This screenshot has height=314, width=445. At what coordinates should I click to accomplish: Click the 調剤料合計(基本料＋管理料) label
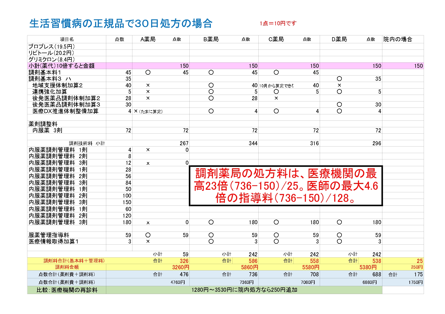tap(74, 261)
